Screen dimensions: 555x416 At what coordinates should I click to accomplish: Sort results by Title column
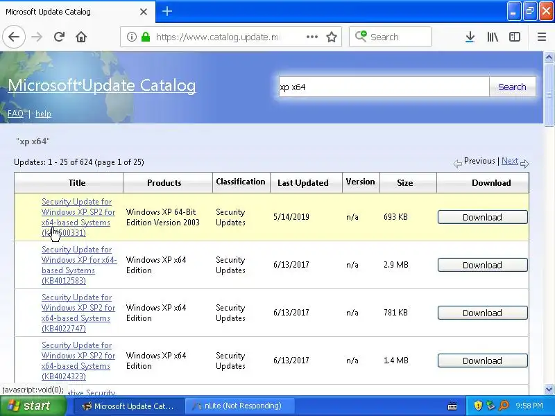click(x=77, y=183)
